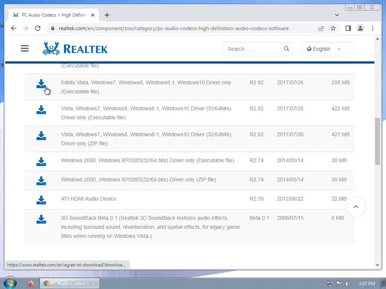Screen dimensions: 386x289
Task: Expand the tab search chevron
Action: click(337, 15)
